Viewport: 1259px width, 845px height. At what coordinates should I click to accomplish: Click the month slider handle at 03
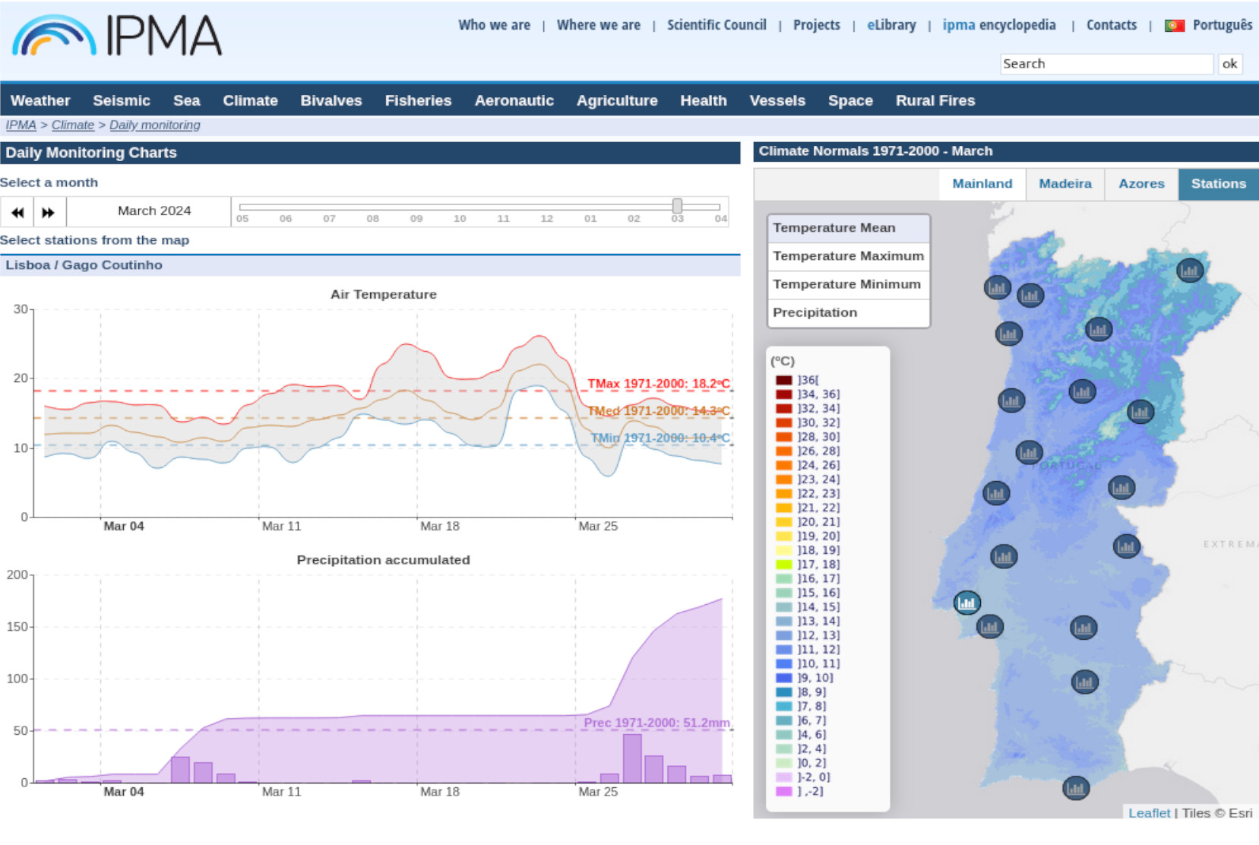point(677,206)
